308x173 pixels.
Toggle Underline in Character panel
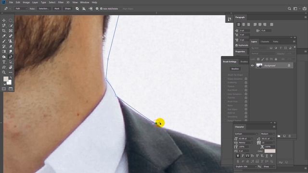[267, 156]
